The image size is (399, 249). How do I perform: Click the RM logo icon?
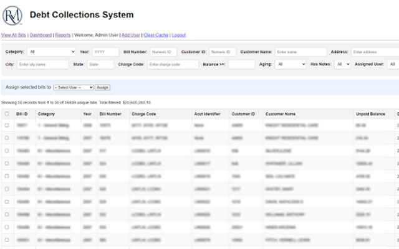click(x=12, y=16)
